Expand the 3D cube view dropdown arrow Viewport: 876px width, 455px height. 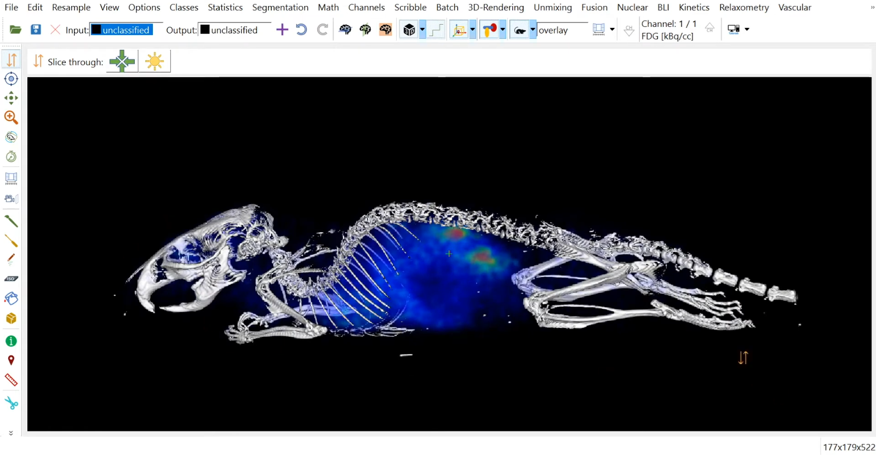[x=422, y=30]
